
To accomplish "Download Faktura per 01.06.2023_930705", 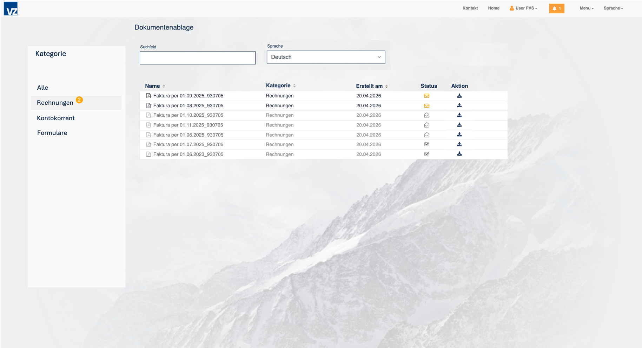I will pyautogui.click(x=459, y=154).
